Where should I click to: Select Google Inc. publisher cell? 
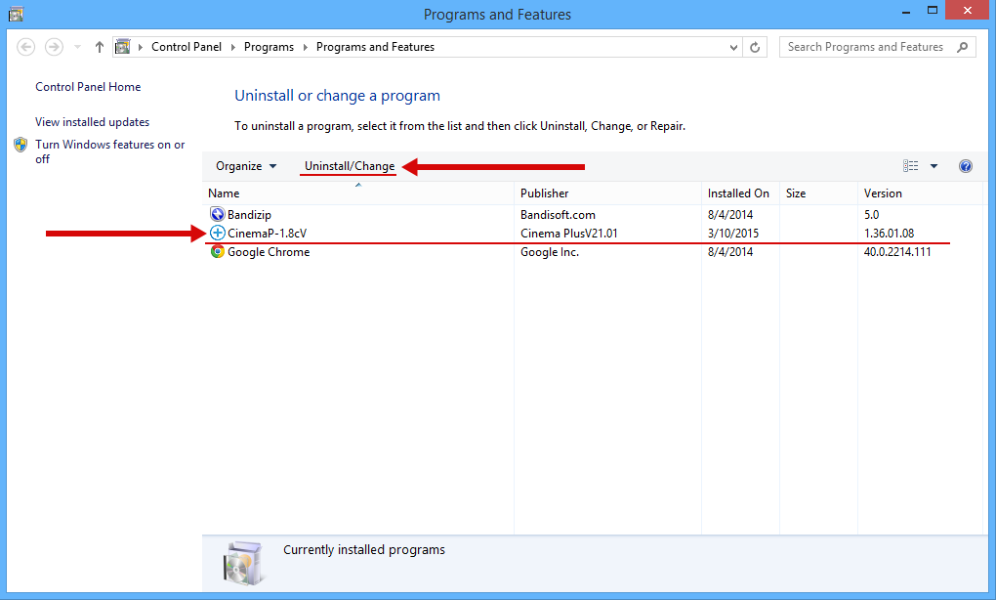coord(550,252)
